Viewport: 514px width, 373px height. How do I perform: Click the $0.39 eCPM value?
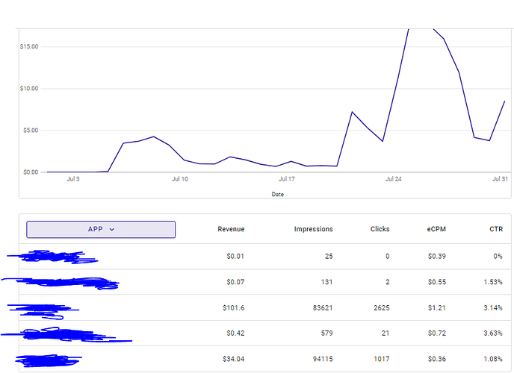point(437,256)
